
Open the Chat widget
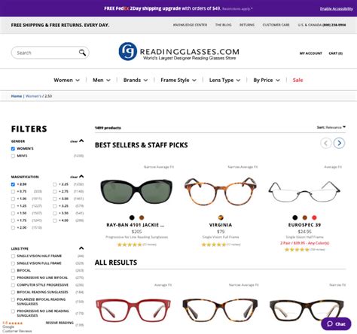[336, 323]
